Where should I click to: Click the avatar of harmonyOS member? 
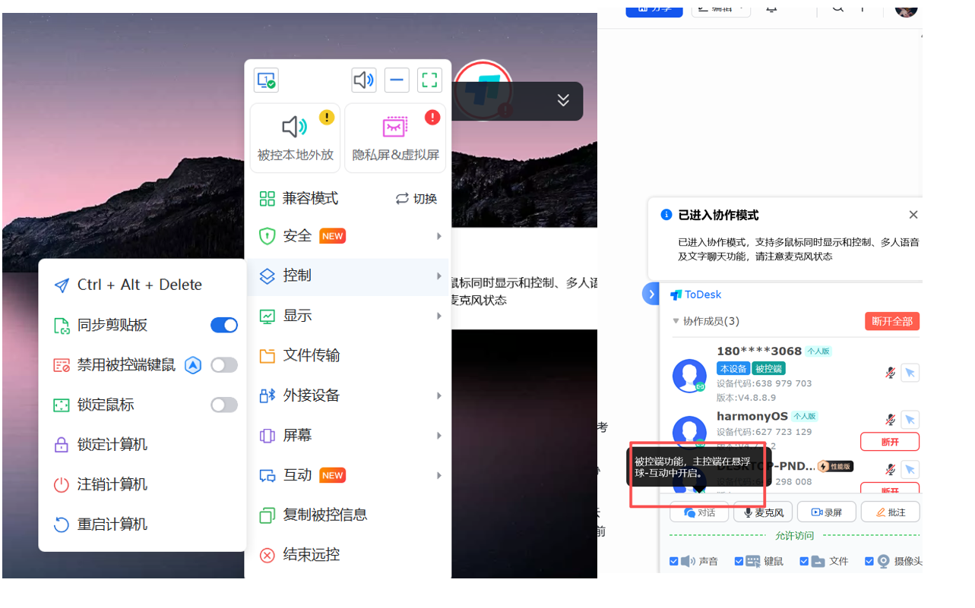(689, 431)
